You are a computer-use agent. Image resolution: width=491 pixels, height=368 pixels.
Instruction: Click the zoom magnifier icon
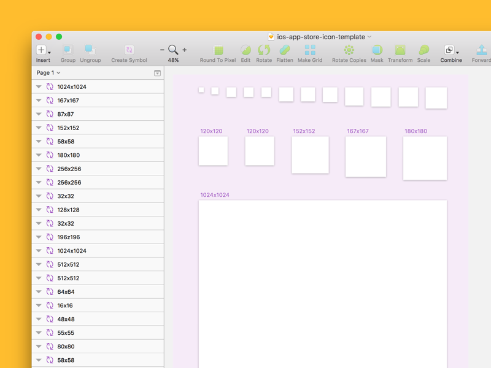[173, 49]
